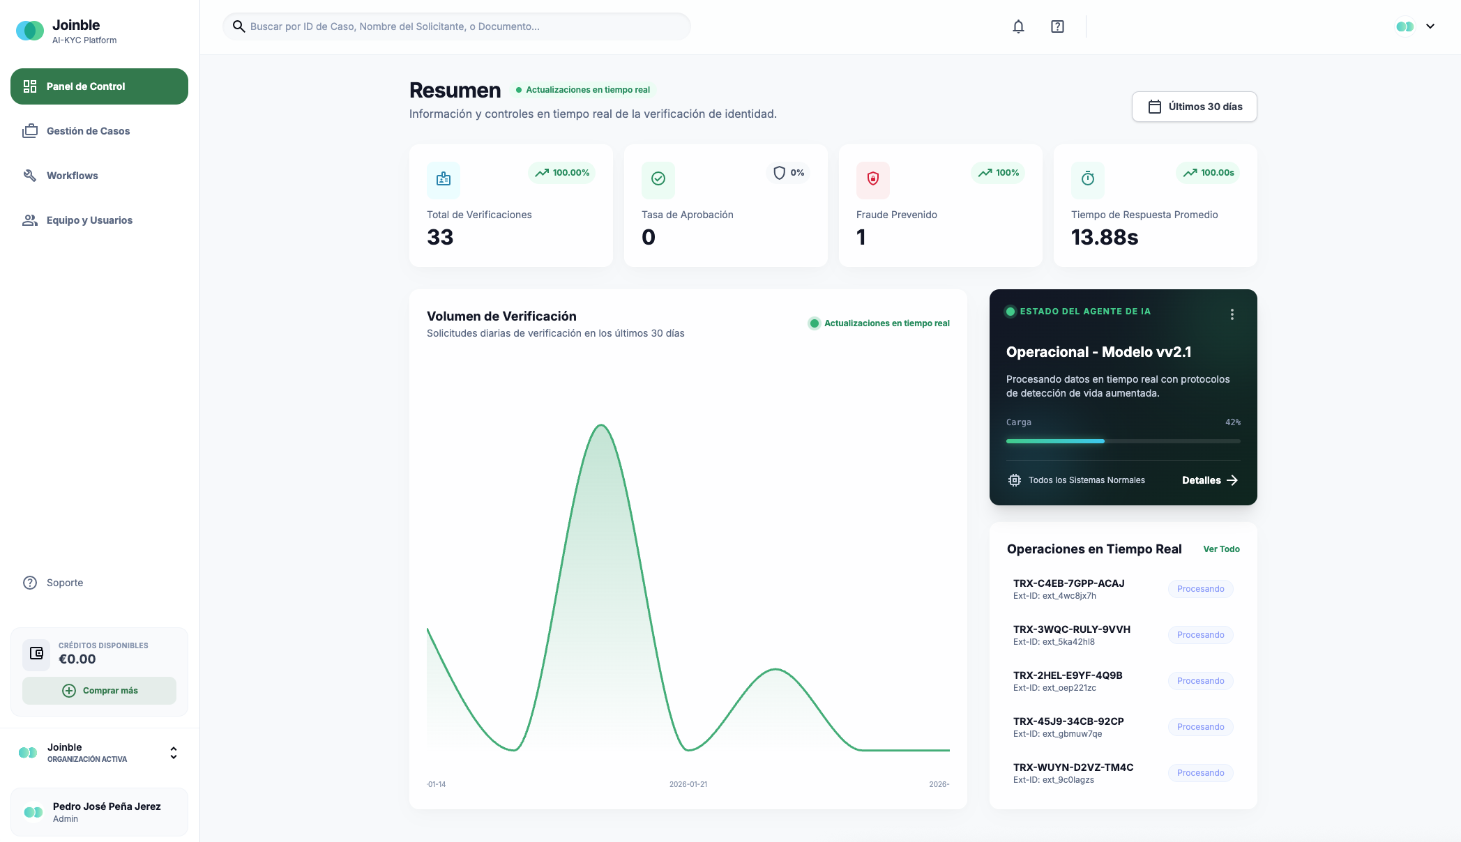1461x842 pixels.
Task: Expand the account chevron in the top bar
Action: 1431,26
